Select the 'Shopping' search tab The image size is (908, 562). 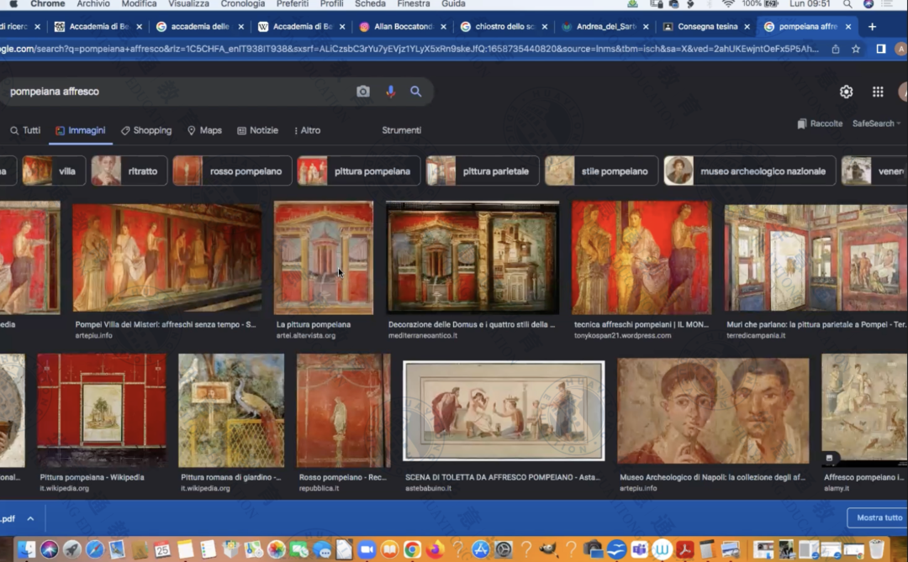(x=146, y=130)
